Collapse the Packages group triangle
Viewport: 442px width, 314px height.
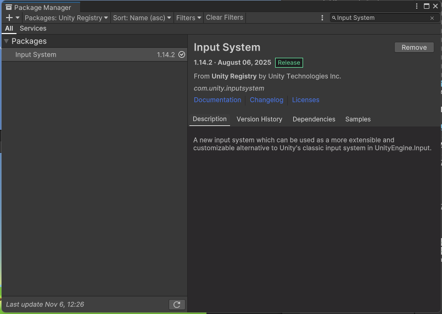click(6, 41)
